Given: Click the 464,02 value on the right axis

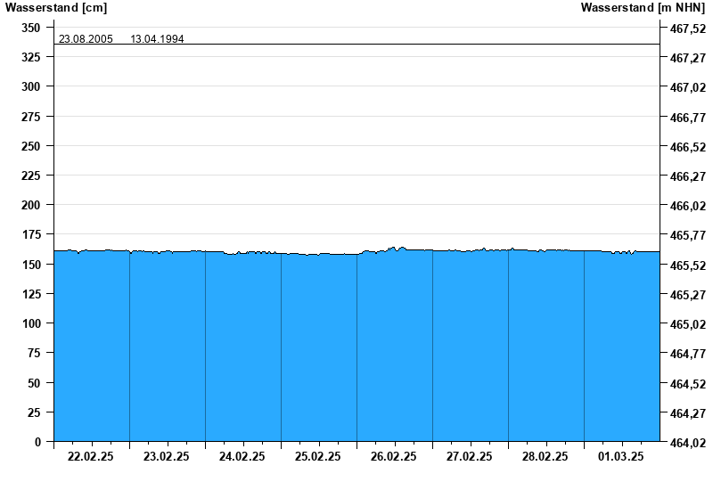Looking at the screenshot, I should [x=687, y=443].
